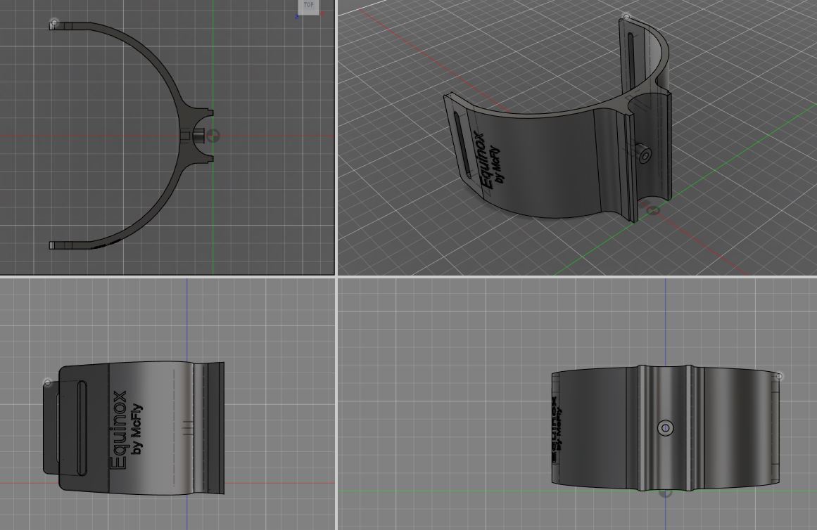Click the by McFly text in bottom-left view

(x=137, y=429)
